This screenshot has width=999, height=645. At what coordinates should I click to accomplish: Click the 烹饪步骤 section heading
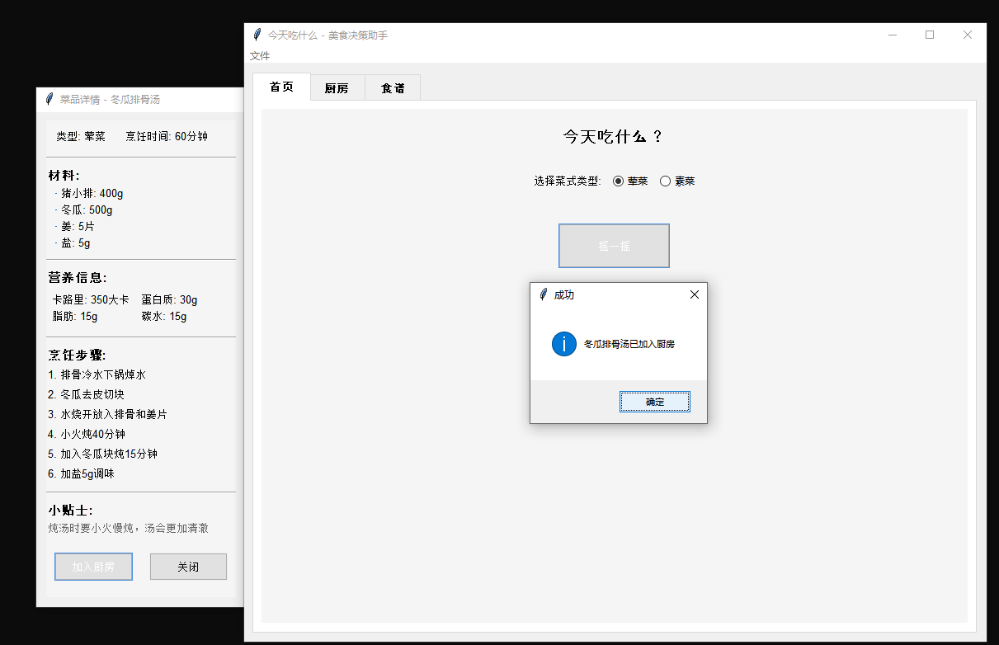tap(77, 355)
